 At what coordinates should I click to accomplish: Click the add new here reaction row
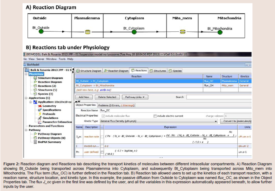click(163, 90)
